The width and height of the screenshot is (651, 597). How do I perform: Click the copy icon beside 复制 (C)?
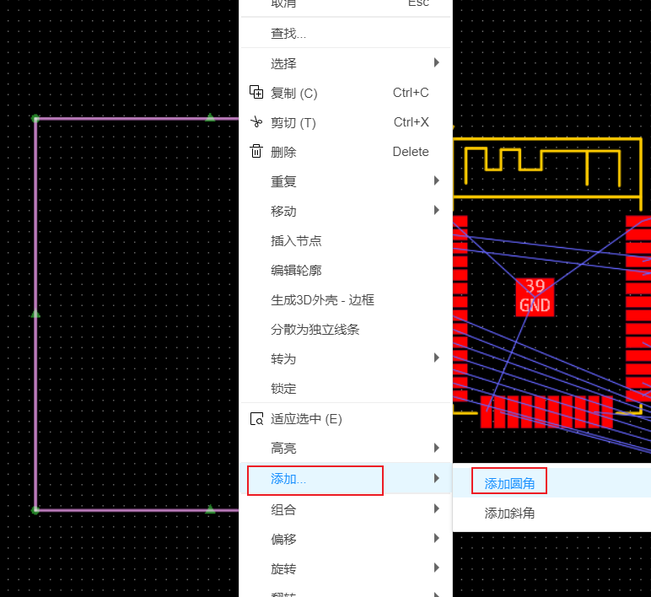256,92
